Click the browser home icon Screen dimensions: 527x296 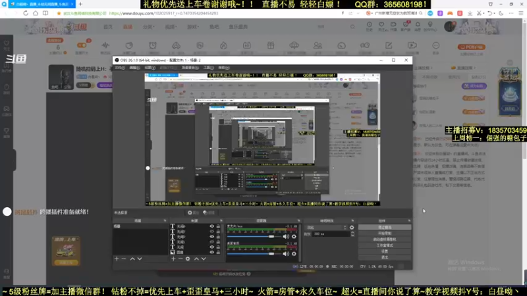[36, 13]
